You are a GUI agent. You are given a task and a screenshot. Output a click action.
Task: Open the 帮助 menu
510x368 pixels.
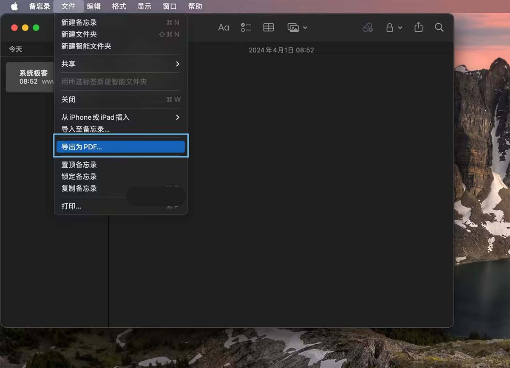click(195, 6)
